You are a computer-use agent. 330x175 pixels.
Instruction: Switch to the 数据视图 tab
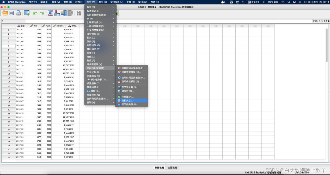click(x=159, y=168)
